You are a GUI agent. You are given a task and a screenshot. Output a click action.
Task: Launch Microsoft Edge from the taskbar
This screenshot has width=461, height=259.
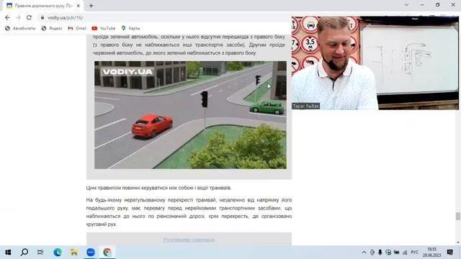[58, 252]
